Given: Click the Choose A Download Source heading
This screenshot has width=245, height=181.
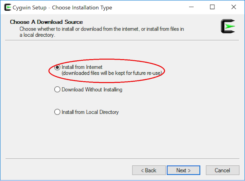Looking at the screenshot, I should [46, 22].
